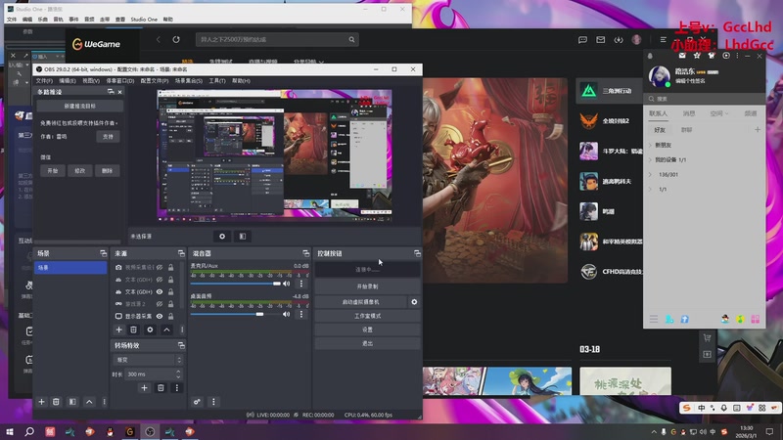Toggle visibility of video capture device source
This screenshot has width=783, height=440.
point(160,267)
